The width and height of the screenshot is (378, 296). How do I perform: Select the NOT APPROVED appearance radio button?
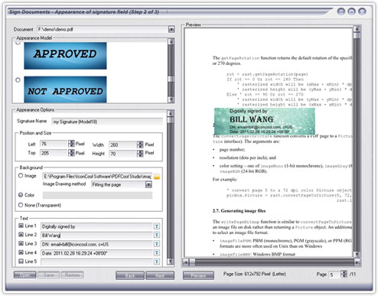pyautogui.click(x=18, y=80)
